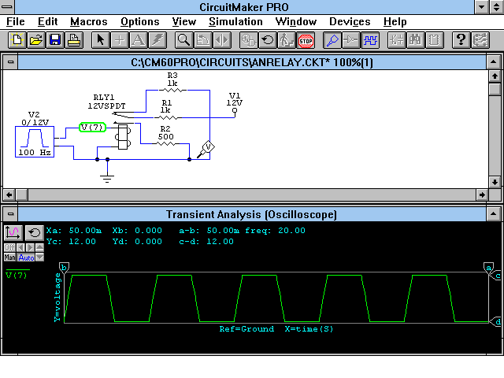Toggle the Off button in oscilloscope
504x378 pixels.
coord(10,247)
